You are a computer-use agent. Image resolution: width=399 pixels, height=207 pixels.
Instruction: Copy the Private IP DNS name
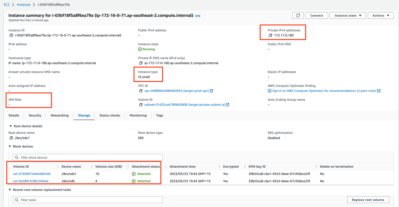[141, 63]
